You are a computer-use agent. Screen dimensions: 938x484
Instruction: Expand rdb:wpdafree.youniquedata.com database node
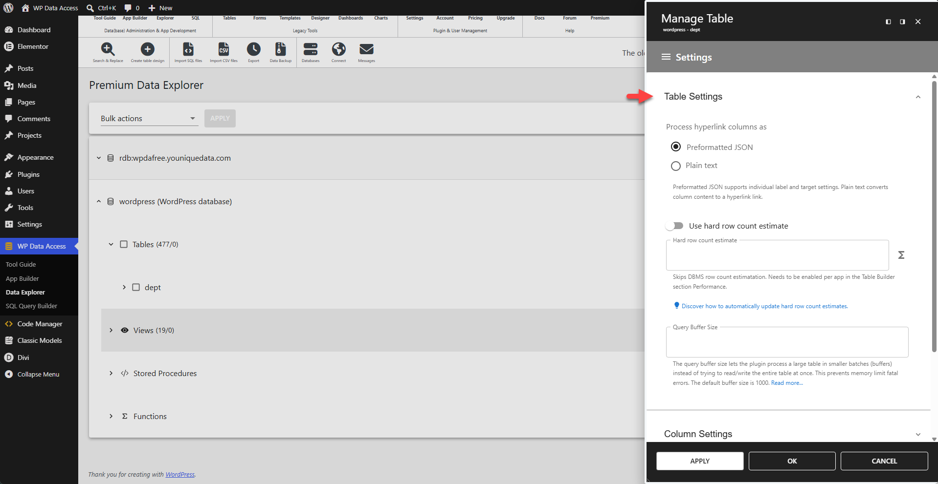coord(99,158)
